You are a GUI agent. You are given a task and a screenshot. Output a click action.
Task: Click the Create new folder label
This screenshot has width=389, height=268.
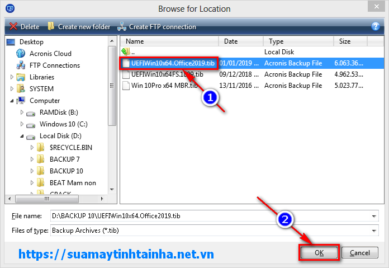point(84,27)
